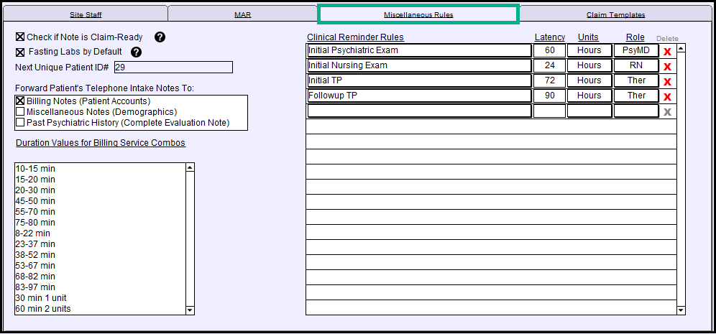Open Role field showing RN
The width and height of the screenshot is (716, 334).
636,66
